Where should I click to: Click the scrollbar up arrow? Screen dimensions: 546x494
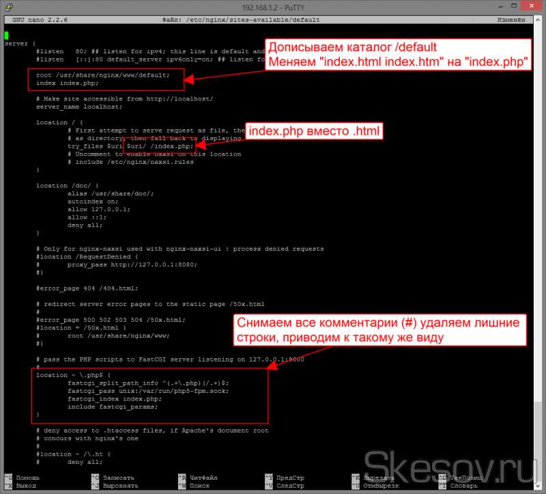539,19
